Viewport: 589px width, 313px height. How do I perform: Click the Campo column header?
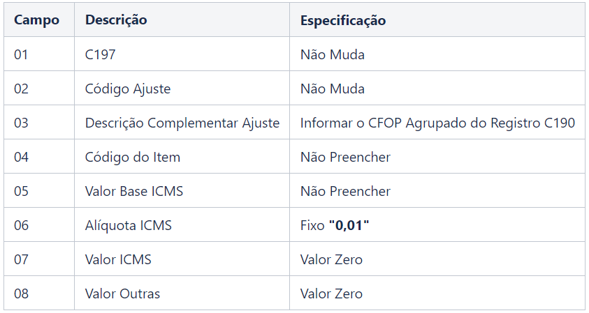[36, 20]
